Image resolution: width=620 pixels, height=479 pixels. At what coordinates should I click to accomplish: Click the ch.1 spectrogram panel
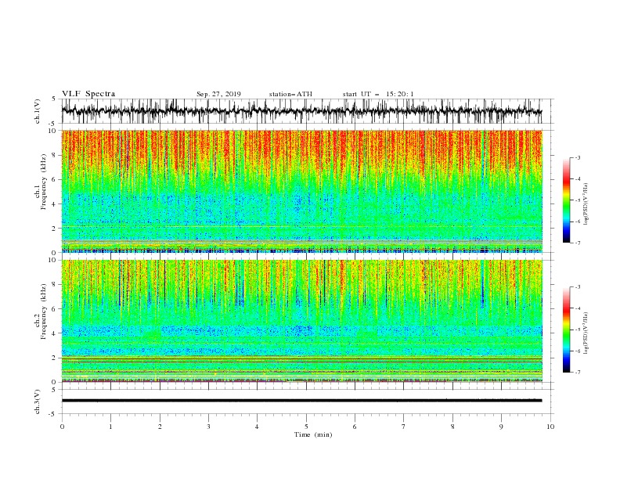coord(302,191)
